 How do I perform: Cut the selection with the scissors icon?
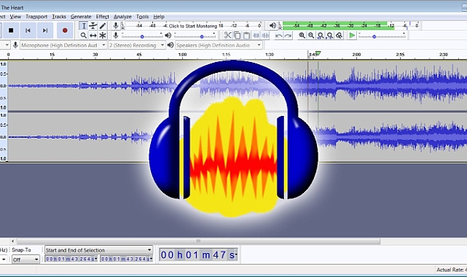click(x=228, y=36)
